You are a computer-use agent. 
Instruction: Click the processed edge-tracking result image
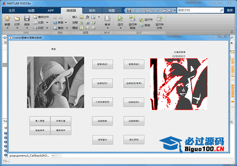178,84
